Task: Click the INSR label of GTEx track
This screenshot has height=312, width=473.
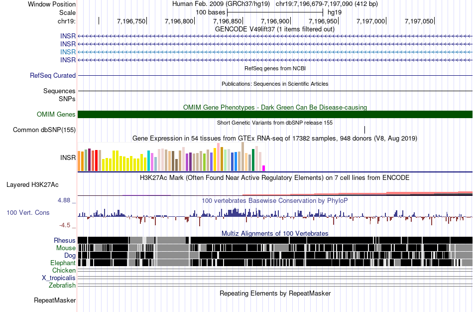Action: [x=68, y=157]
